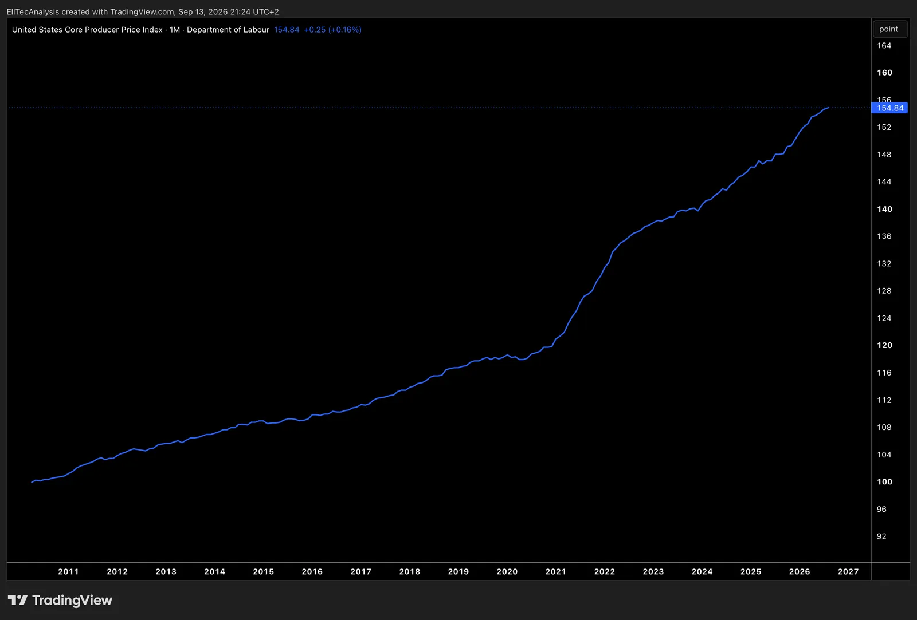Viewport: 917px width, 620px height.
Task: Click the 2016 label on time axis
Action: (312, 571)
